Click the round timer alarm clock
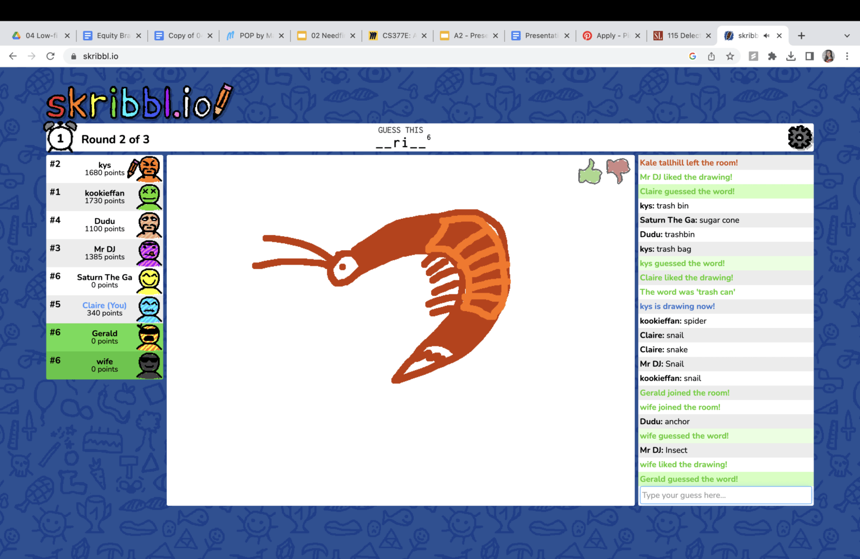This screenshot has width=860, height=559. click(x=60, y=137)
